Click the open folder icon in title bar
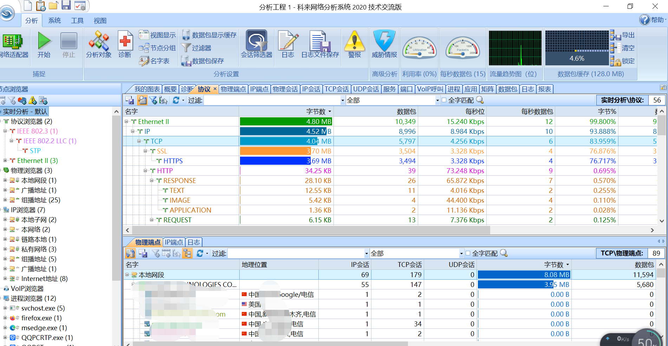 [53, 6]
